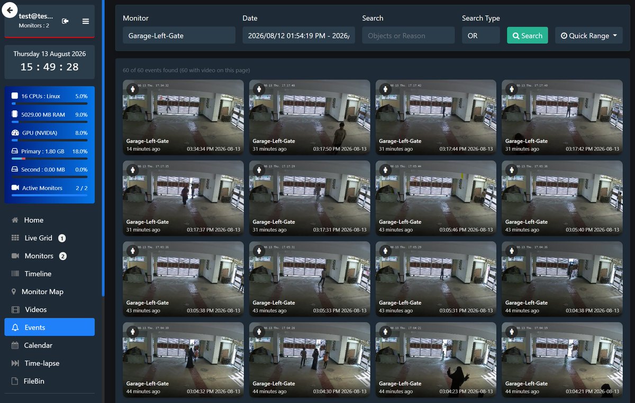Screen dimensions: 635x403
Task: Click person-detected icon on 03:04:38 PM event
Action: point(511,251)
